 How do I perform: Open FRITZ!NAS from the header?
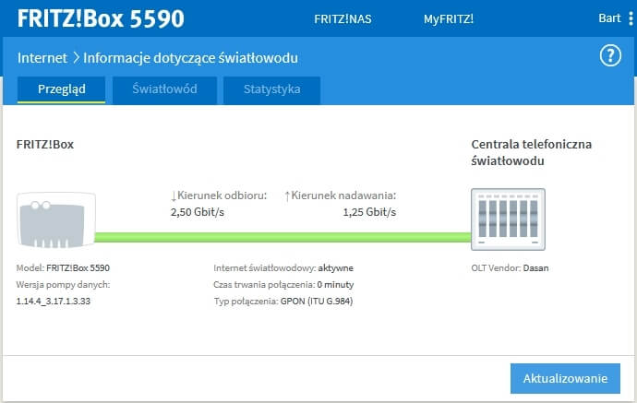point(343,19)
